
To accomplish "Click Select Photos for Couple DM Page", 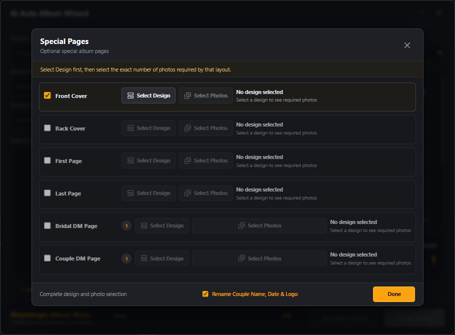I will 259,258.
